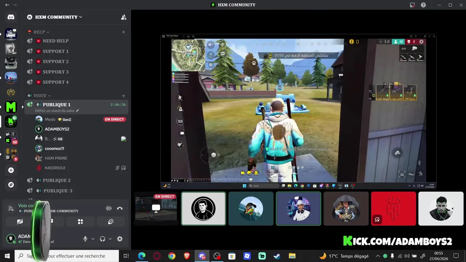Open Discord direct messages home
Screen dimensions: 466x262
point(11,17)
